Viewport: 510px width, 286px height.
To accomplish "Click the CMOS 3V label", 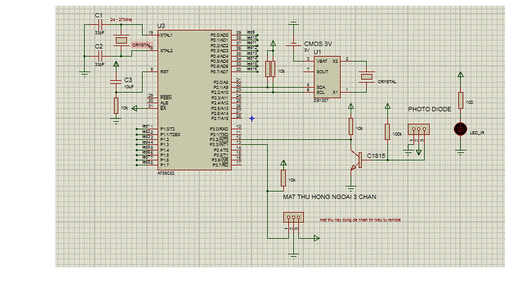I will pos(318,44).
